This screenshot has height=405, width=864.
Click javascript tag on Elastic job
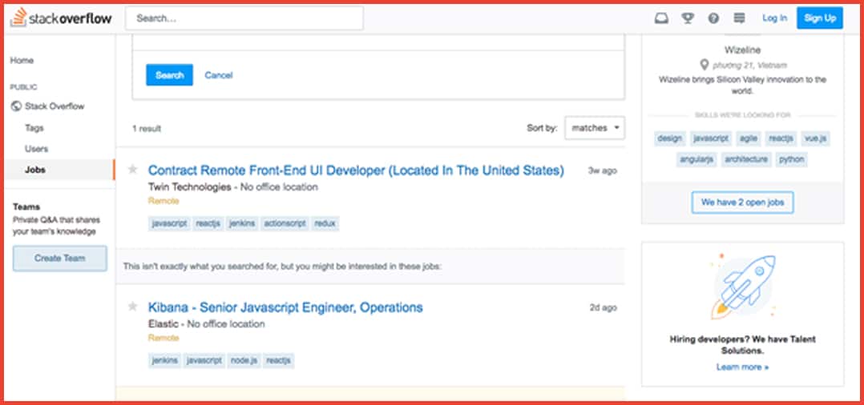coord(204,361)
